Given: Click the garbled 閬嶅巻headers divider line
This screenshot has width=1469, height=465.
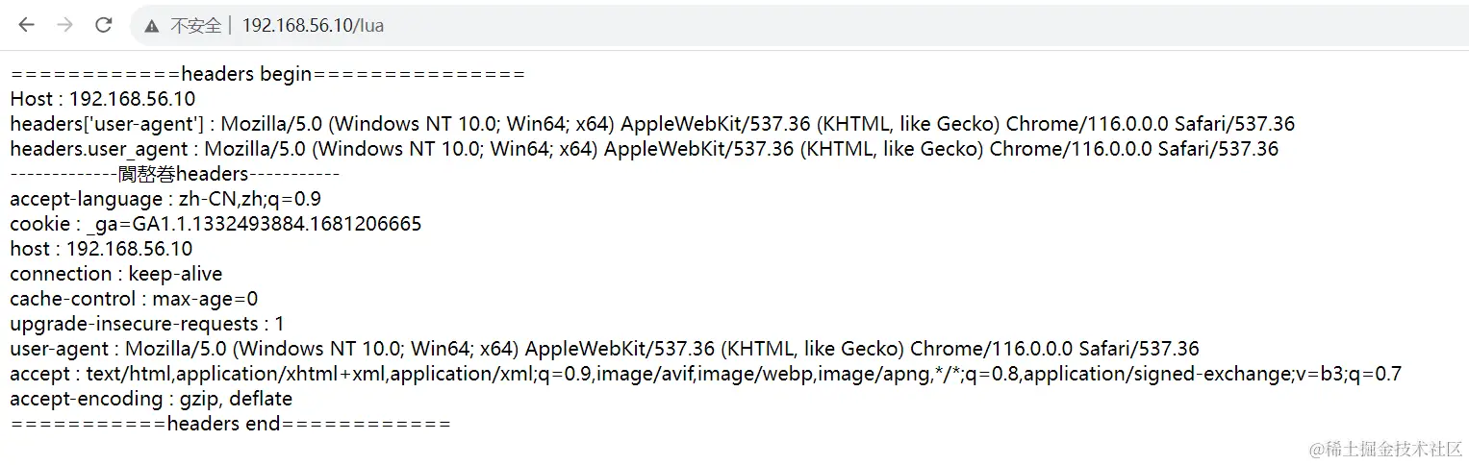Looking at the screenshot, I should pyautogui.click(x=174, y=174).
